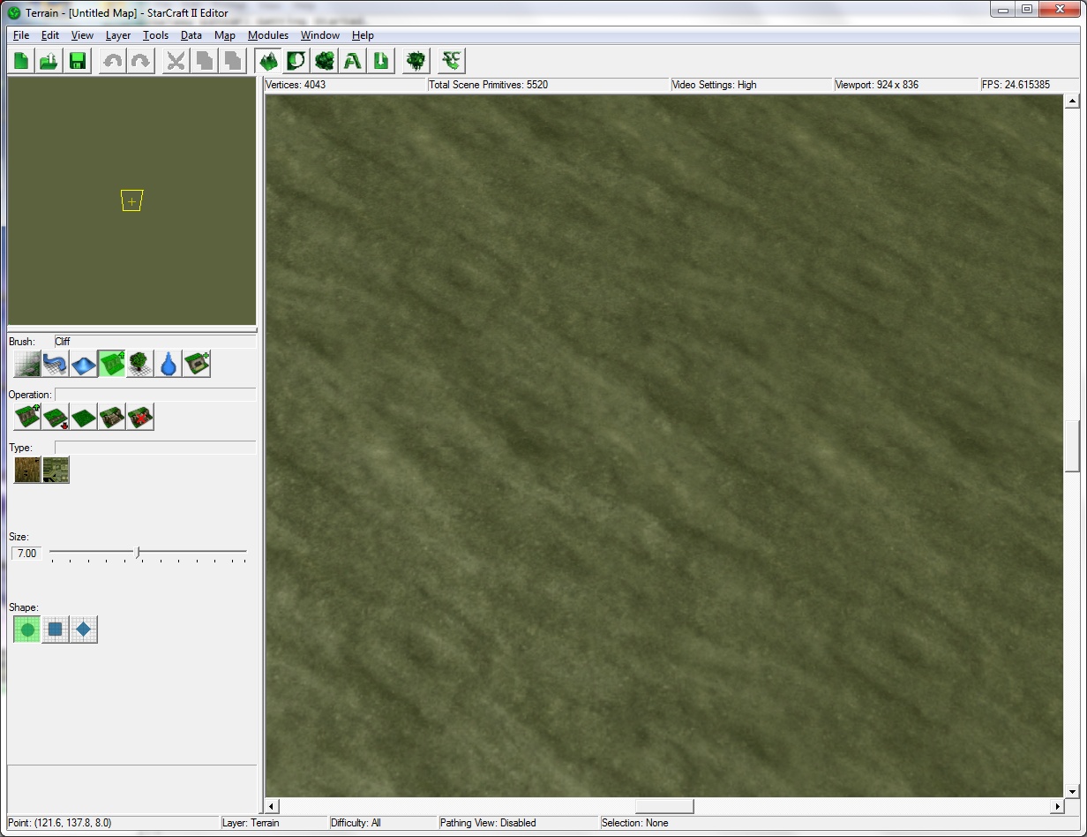Screen dimensions: 1087x837
Task: Select the diamond brush shape
Action: click(84, 630)
